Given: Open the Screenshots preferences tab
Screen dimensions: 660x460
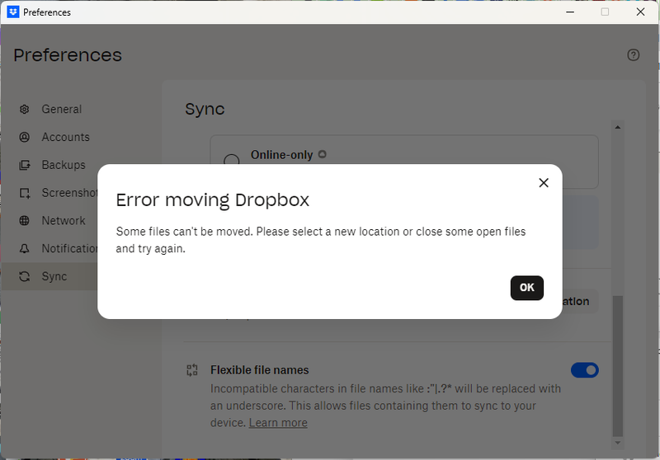Looking at the screenshot, I should pyautogui.click(x=49, y=193).
